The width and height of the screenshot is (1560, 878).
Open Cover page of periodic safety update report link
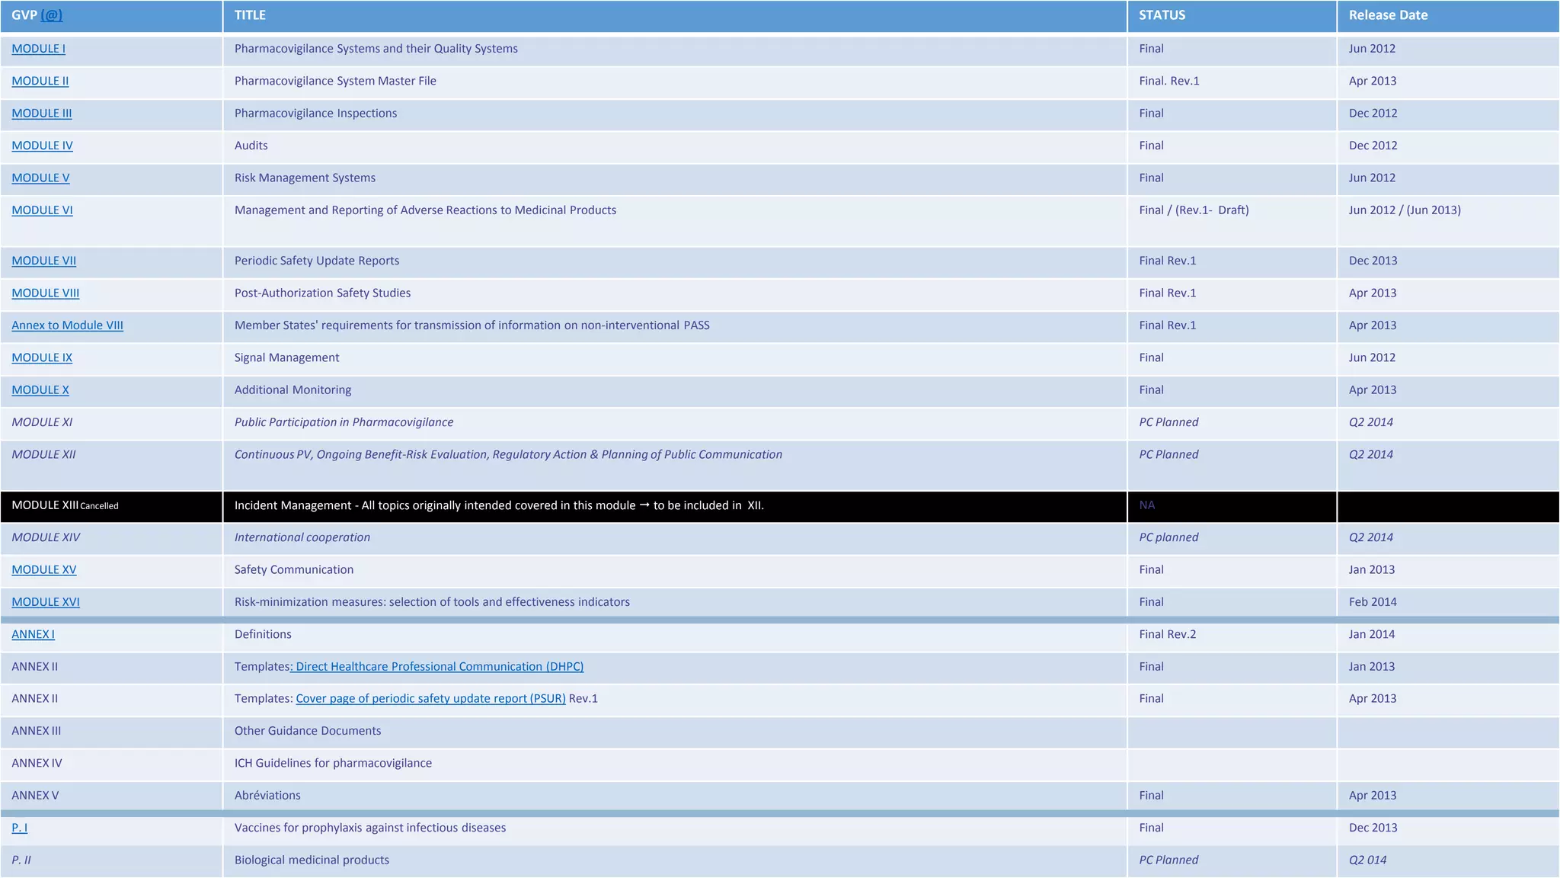click(x=430, y=699)
